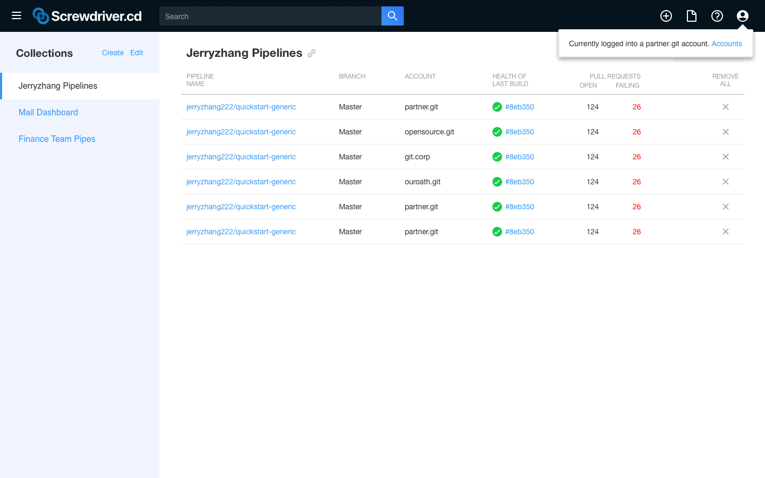This screenshot has width=765, height=478.
Task: Click Create in the Collections header
Action: 113,53
